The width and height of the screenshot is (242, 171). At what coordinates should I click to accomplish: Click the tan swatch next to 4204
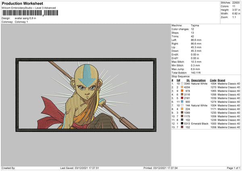pyautogui.click(x=182, y=87)
